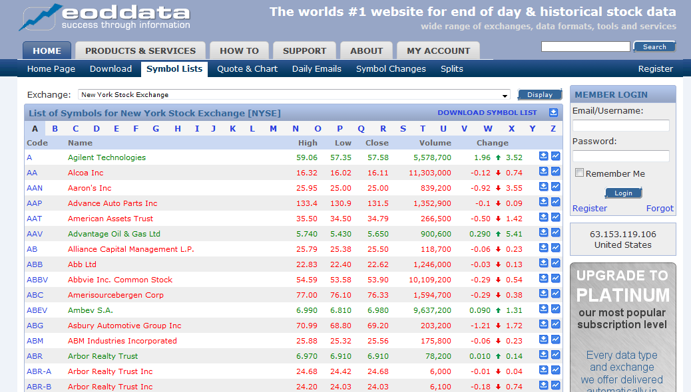This screenshot has height=392, width=691.
Task: Click the Display button
Action: 540,94
